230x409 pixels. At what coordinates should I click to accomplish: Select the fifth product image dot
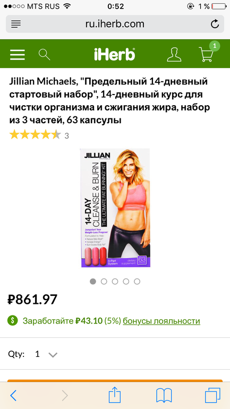coord(137,282)
